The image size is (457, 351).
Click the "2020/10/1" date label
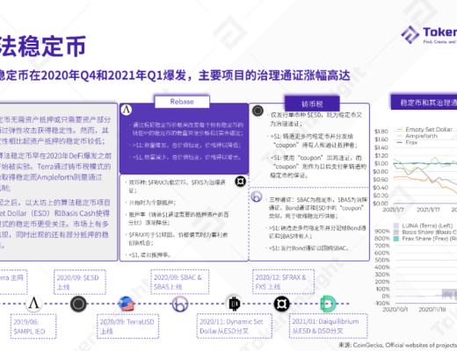[395, 309]
